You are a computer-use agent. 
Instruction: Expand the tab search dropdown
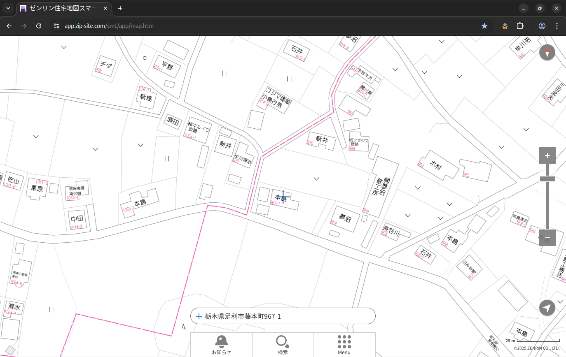click(x=8, y=8)
